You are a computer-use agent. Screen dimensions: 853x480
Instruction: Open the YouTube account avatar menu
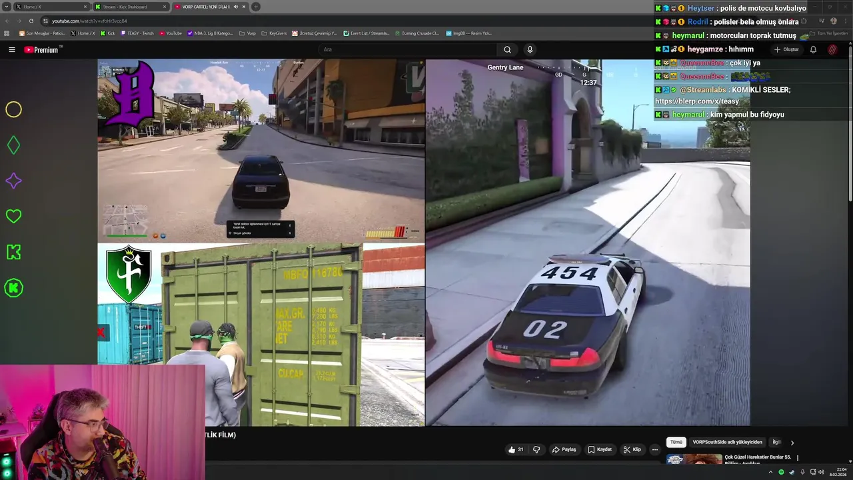pyautogui.click(x=832, y=49)
